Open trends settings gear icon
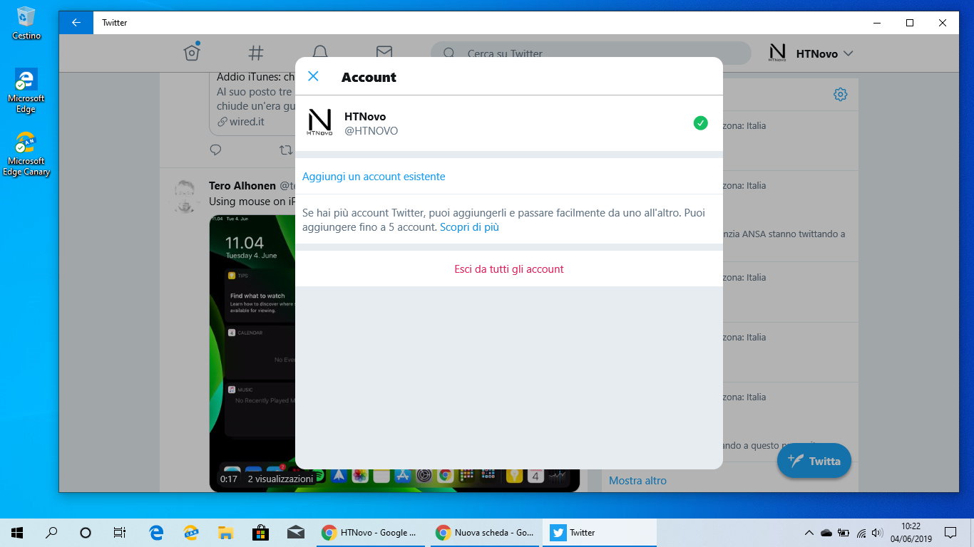The height and width of the screenshot is (547, 974). 841,94
